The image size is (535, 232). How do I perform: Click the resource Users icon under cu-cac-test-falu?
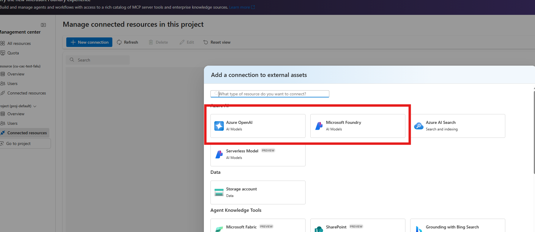2,83
